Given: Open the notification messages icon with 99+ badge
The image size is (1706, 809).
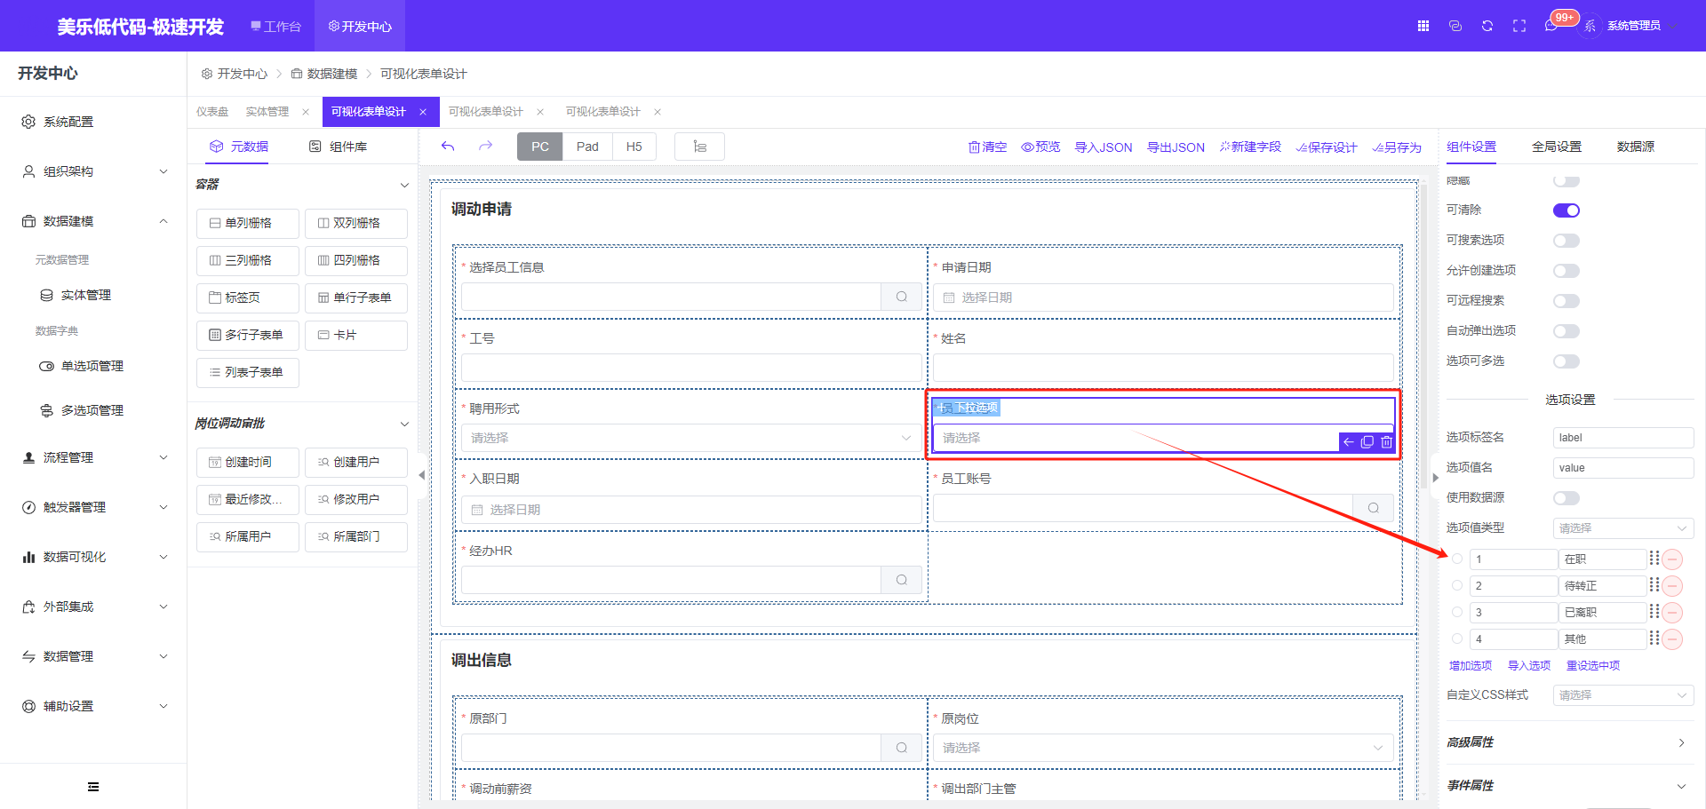Looking at the screenshot, I should click(1551, 26).
